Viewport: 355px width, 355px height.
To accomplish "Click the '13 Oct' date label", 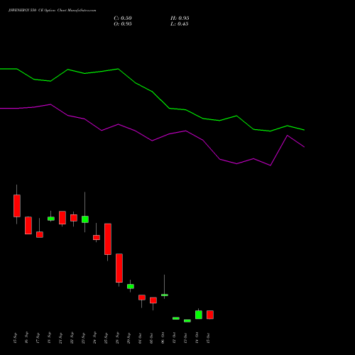I will (x=186, y=338).
